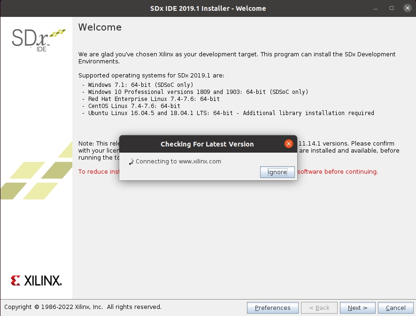This screenshot has height=316, width=416.
Task: Click the loading spinner icon beside Connecting
Action: pos(131,162)
